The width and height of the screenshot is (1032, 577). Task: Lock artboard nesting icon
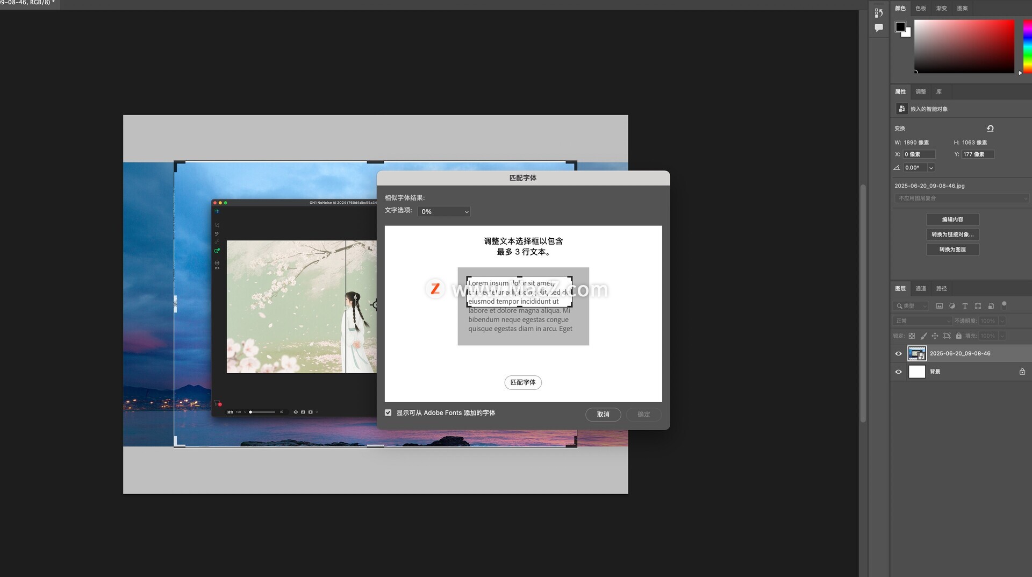947,336
